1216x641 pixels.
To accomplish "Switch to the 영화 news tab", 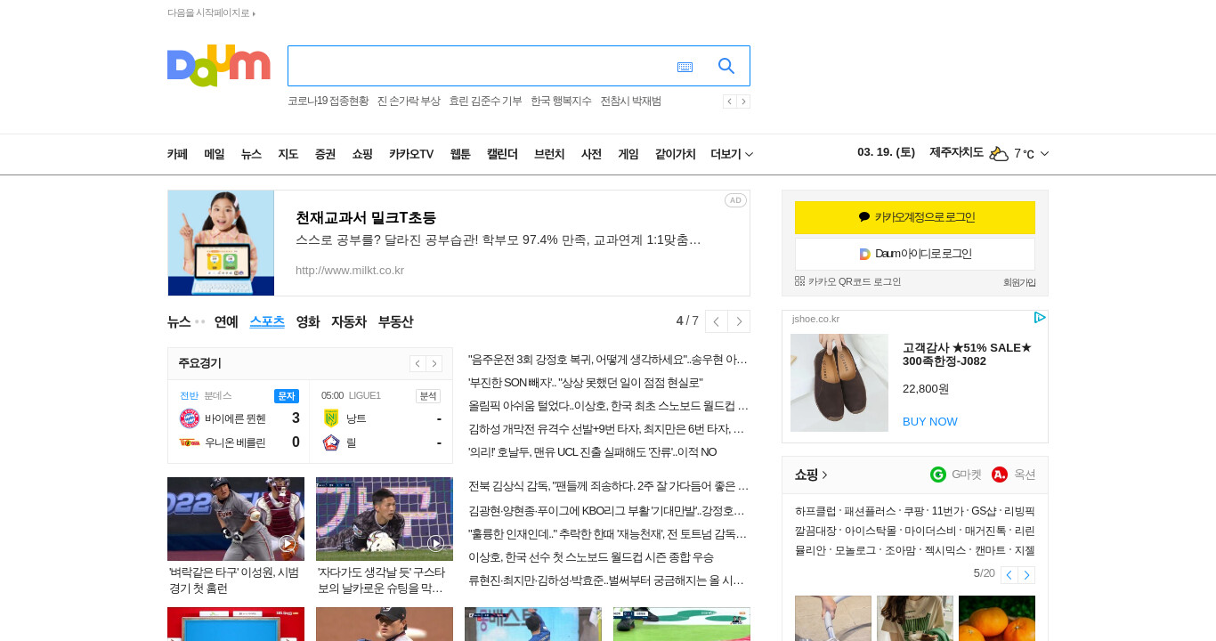I will coord(308,321).
